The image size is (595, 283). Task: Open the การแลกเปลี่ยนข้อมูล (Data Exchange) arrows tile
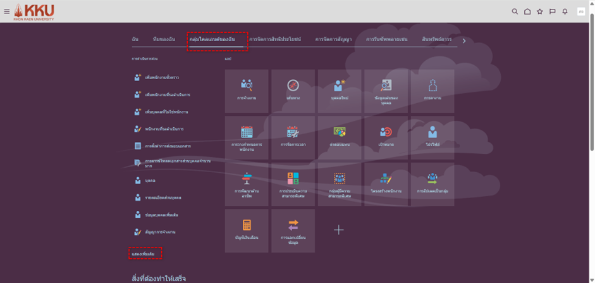pos(292,230)
